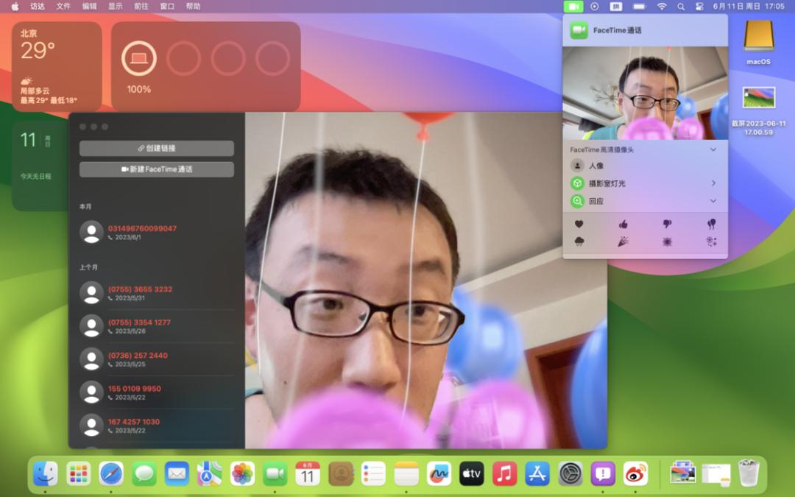795x497 pixels.
Task: Open Maps from the Dock
Action: [209, 474]
